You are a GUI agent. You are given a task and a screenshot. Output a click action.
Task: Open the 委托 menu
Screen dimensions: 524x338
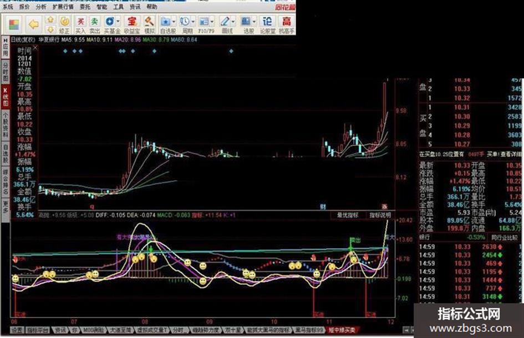[85, 7]
